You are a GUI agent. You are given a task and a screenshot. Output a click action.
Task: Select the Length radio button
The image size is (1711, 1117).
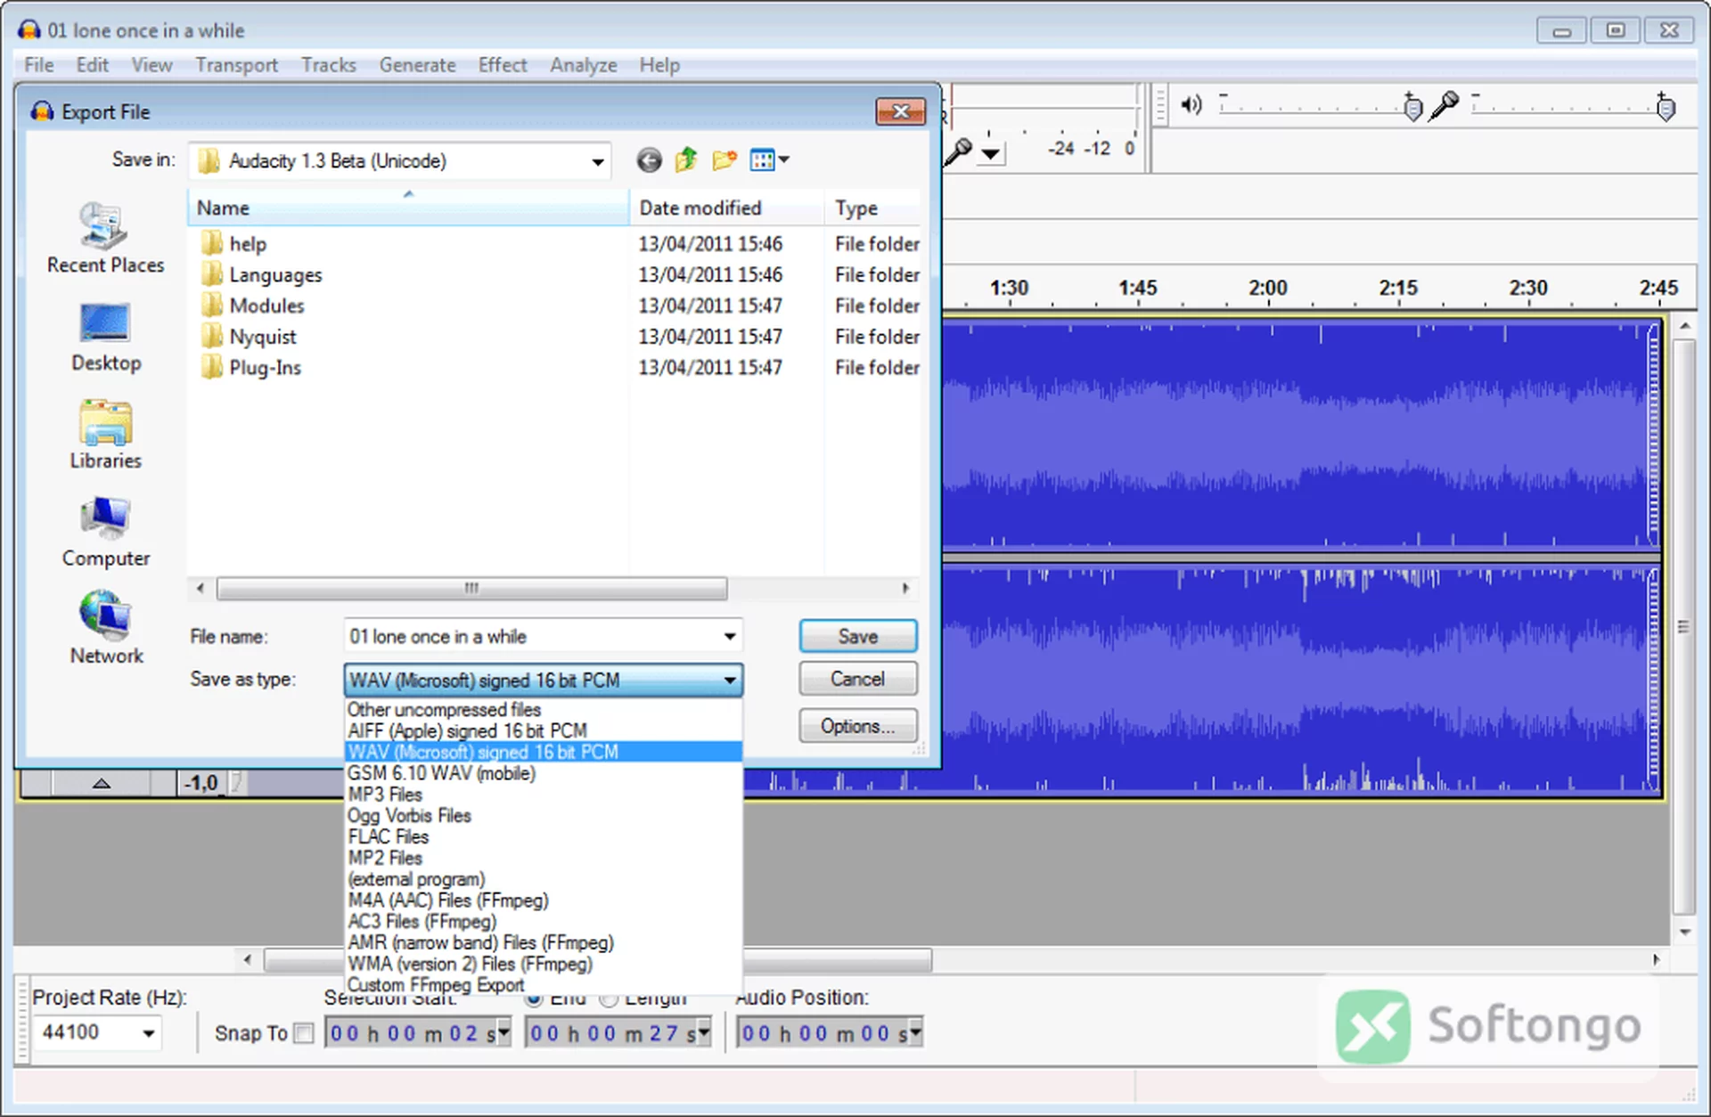pos(609,1000)
